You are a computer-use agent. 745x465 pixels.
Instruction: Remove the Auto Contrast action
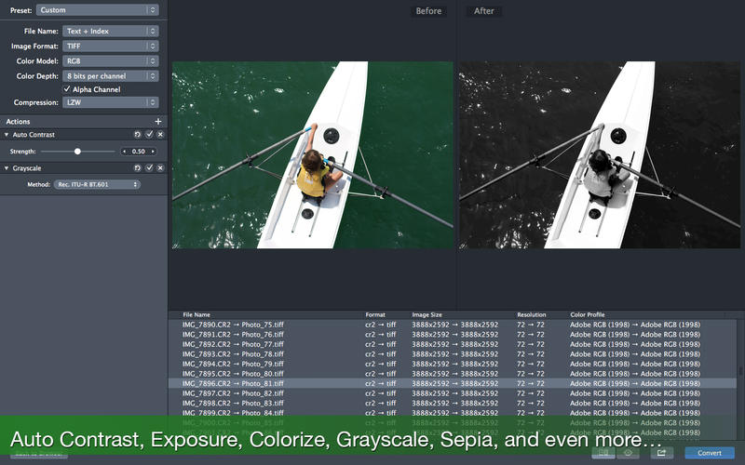point(160,135)
